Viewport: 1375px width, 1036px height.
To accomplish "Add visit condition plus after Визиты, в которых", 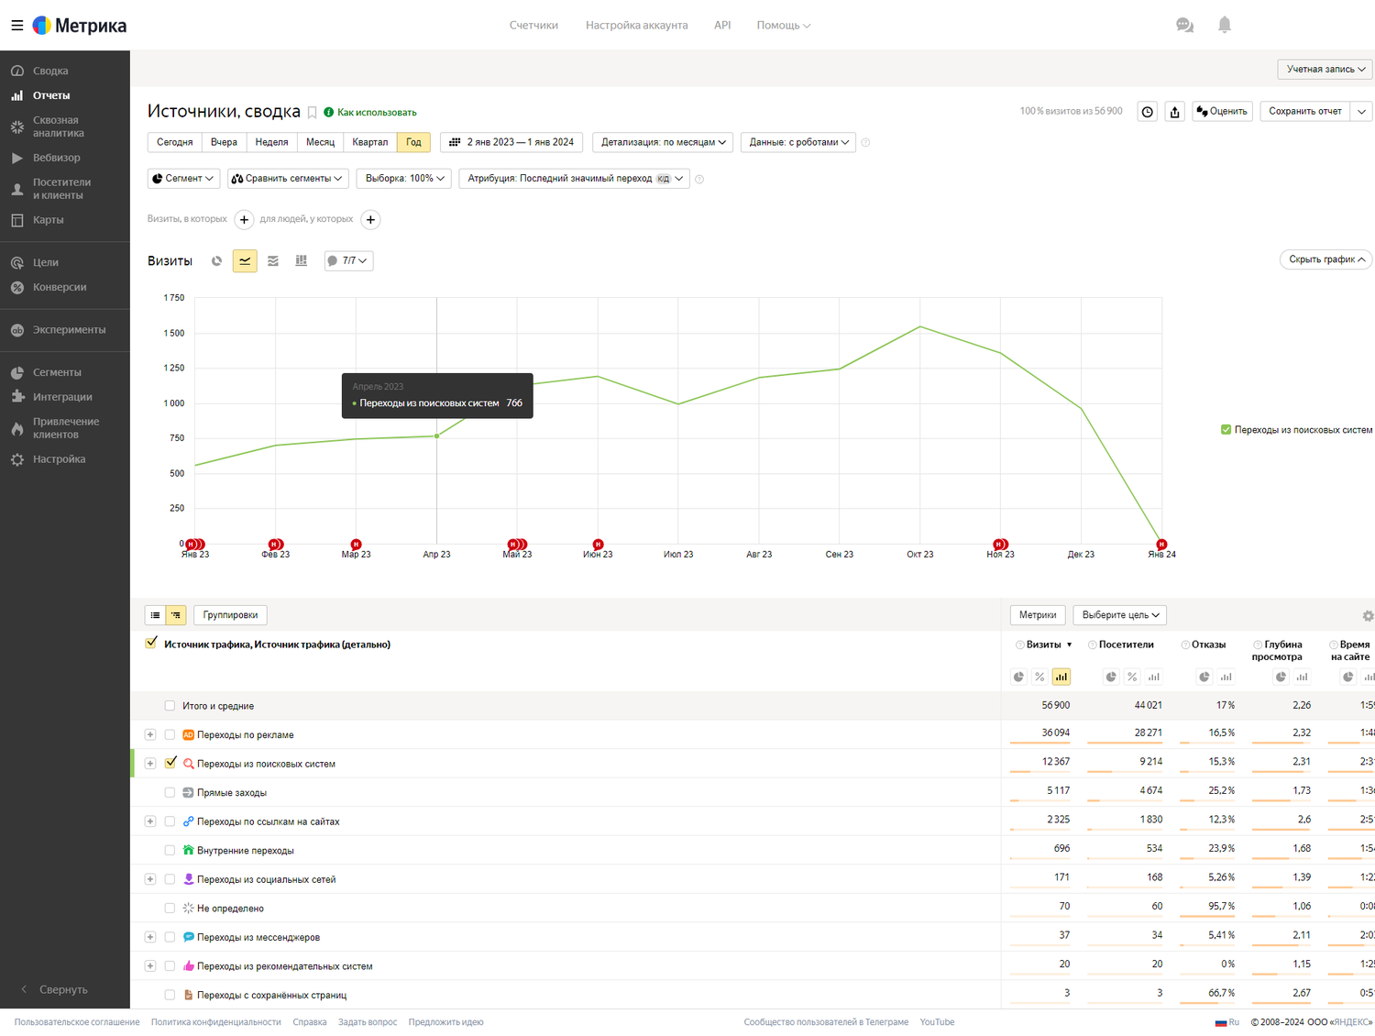I will coord(244,219).
